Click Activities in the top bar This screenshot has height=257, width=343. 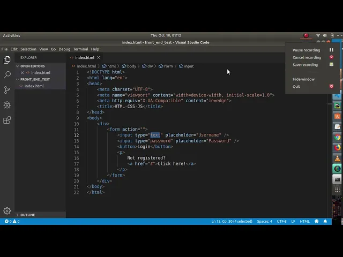[11, 35]
